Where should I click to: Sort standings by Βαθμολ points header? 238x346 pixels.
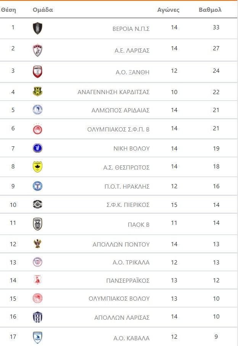pyautogui.click(x=210, y=10)
